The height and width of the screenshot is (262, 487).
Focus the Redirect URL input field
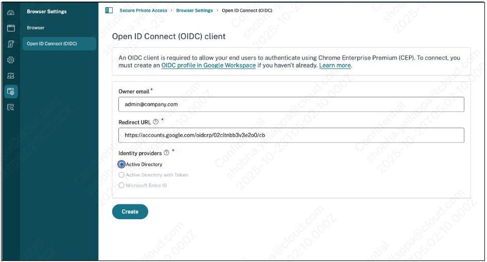[291, 135]
